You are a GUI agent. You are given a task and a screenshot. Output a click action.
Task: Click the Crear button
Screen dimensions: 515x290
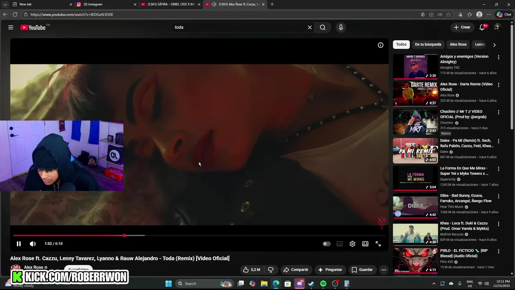[461, 27]
